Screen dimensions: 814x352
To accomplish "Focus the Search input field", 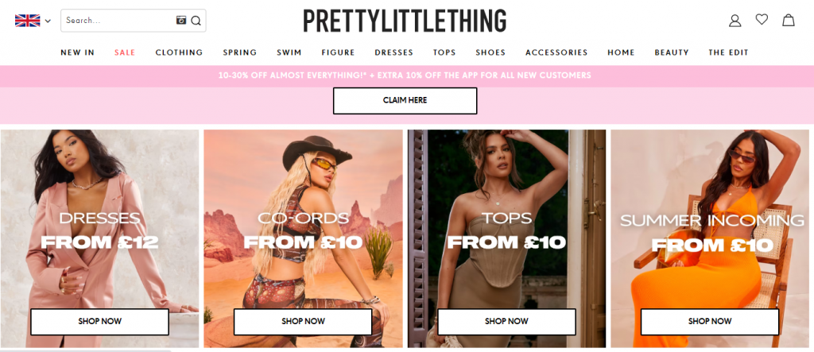I will pos(119,21).
